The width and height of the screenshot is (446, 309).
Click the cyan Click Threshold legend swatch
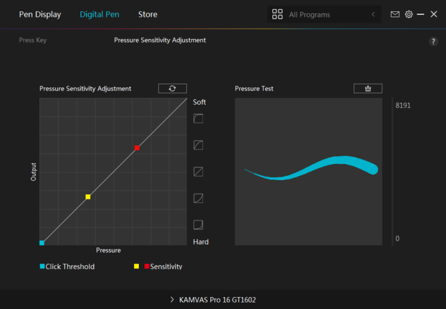[x=43, y=266]
